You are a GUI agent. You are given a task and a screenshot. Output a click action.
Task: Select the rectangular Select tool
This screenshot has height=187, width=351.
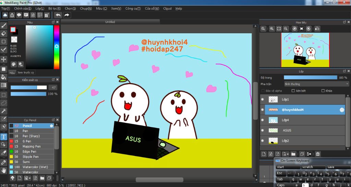3,95
